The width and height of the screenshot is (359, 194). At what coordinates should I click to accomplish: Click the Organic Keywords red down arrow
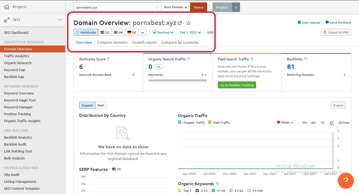click(206, 75)
